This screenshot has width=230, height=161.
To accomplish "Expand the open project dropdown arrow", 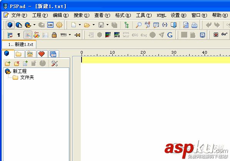I will (x=34, y=25).
